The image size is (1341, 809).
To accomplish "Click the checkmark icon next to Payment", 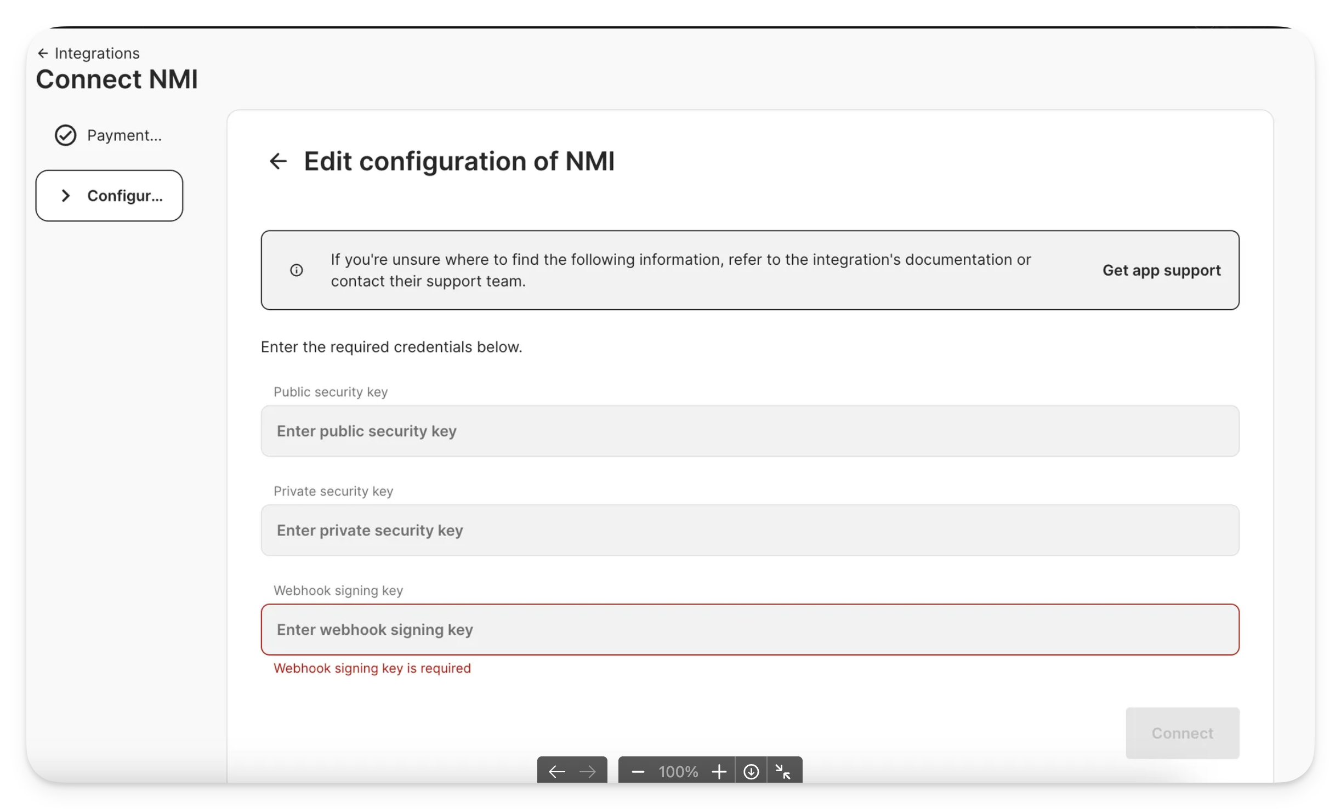I will coord(65,135).
